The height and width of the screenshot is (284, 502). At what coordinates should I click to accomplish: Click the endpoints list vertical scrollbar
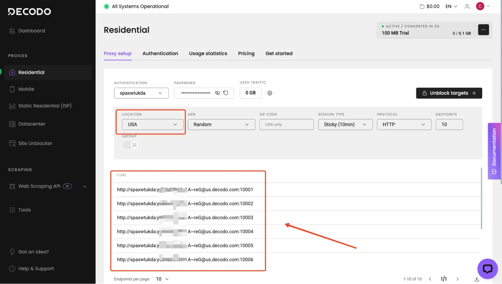click(x=481, y=198)
